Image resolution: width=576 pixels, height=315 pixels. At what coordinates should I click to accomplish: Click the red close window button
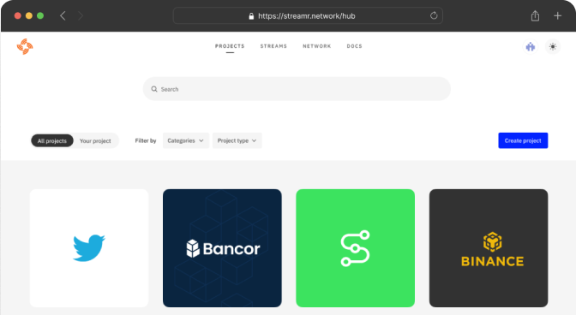click(18, 15)
